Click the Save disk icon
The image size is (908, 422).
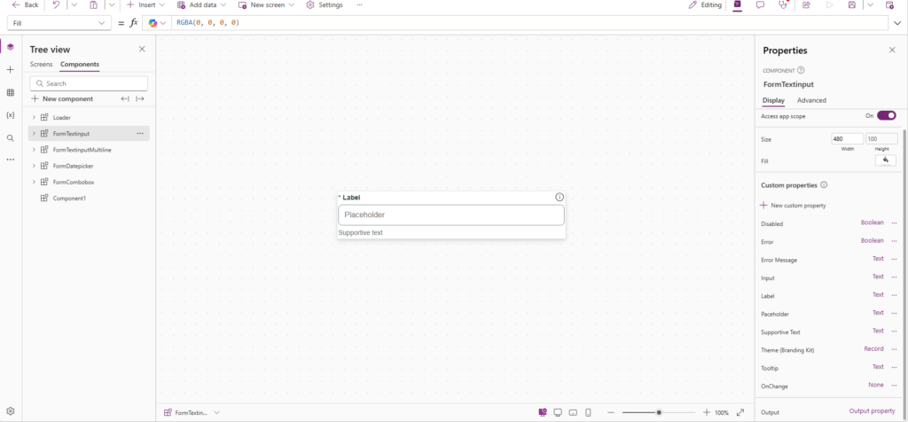point(852,4)
